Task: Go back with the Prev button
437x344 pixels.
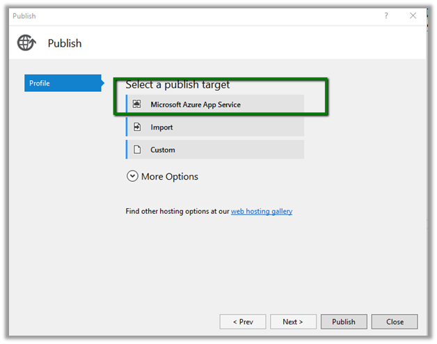Action: click(243, 322)
